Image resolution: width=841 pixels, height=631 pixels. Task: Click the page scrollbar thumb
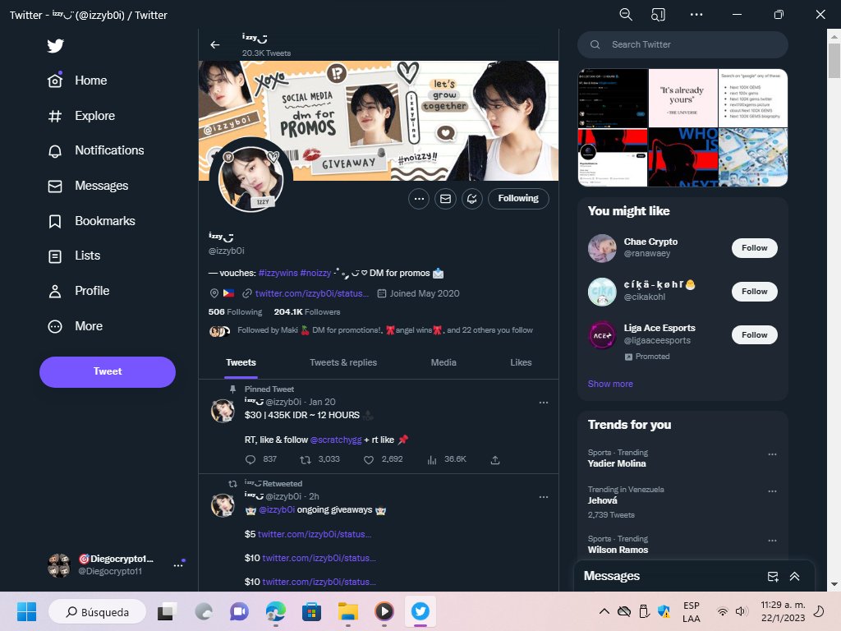(834, 61)
